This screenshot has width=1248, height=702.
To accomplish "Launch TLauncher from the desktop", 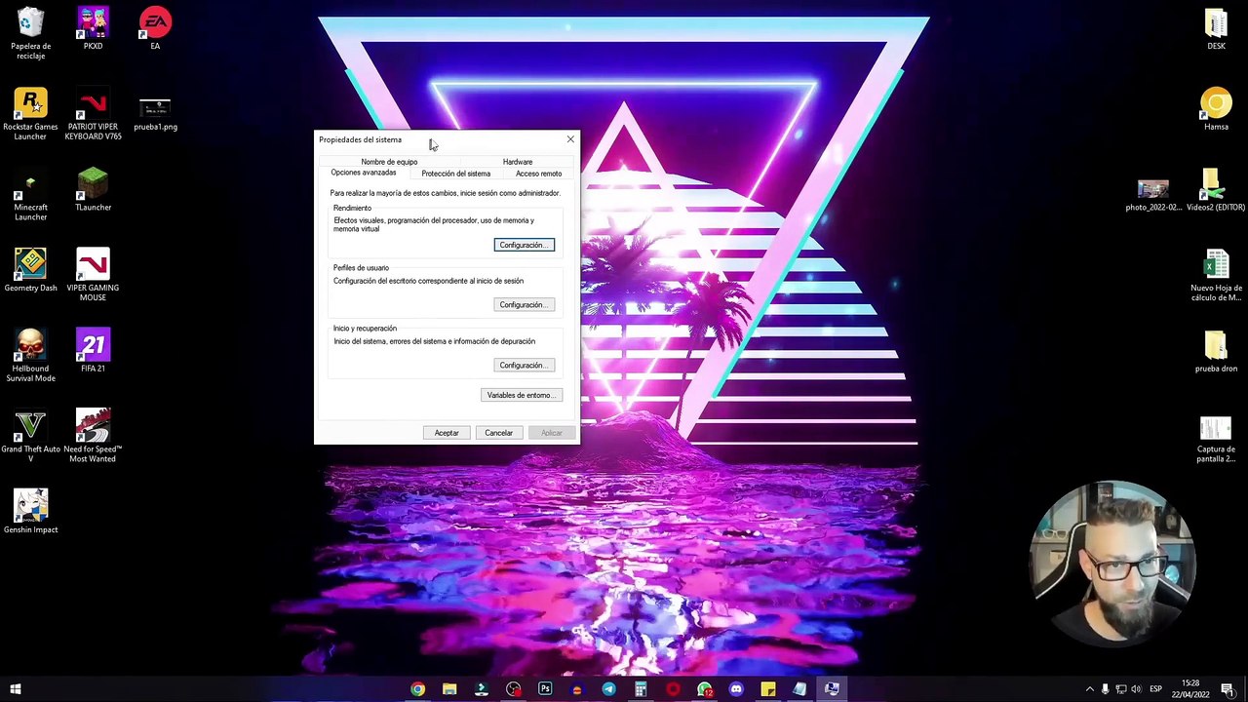I will pyautogui.click(x=93, y=188).
